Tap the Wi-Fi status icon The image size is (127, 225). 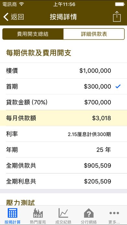(22, 4)
